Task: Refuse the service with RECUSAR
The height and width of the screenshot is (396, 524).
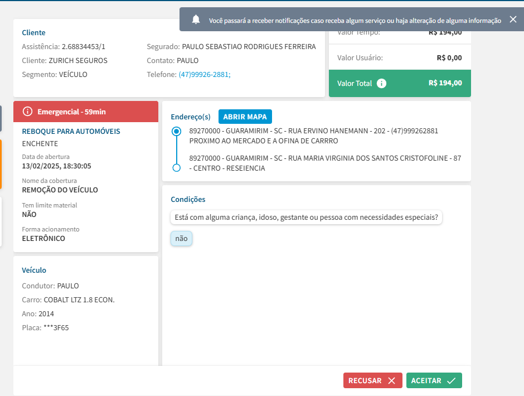Action: click(x=372, y=380)
